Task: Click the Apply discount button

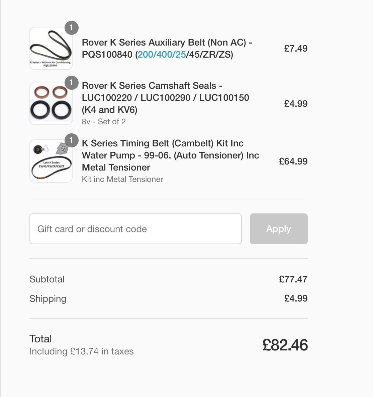Action: (x=279, y=229)
